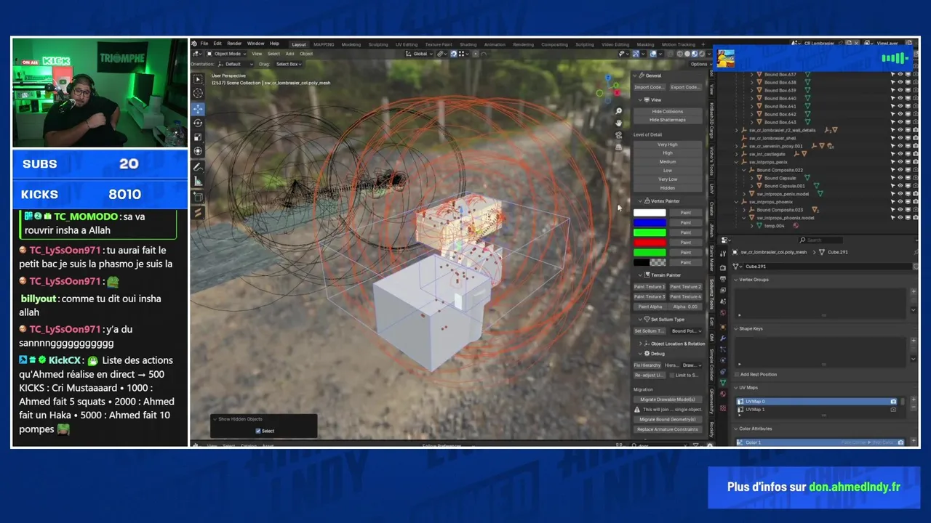Click the viewport pan hand icon

click(619, 123)
